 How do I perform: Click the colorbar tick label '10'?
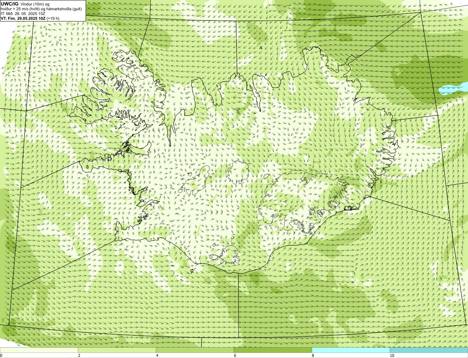(392, 355)
